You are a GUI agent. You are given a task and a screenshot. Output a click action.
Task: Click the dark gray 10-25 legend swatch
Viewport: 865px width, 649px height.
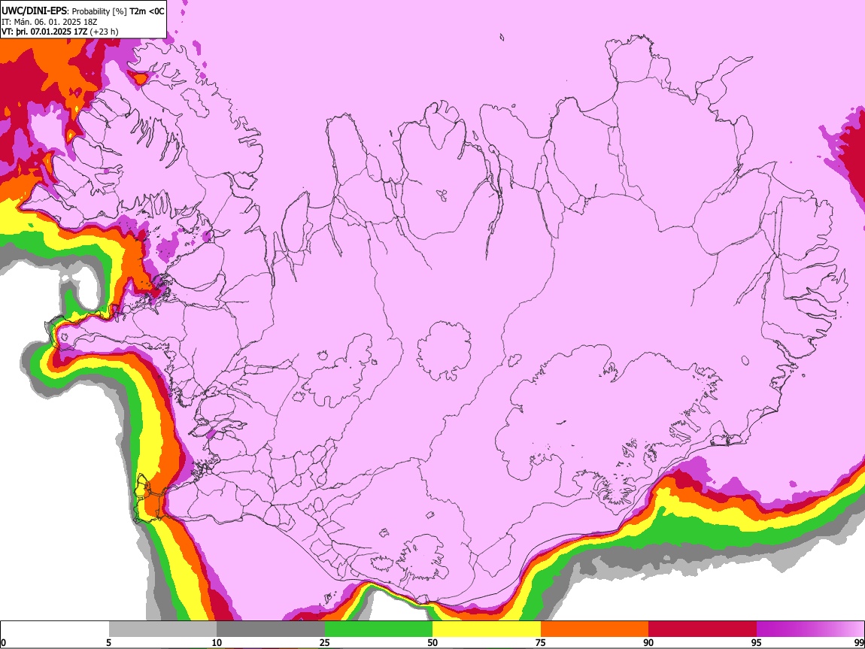pyautogui.click(x=270, y=629)
